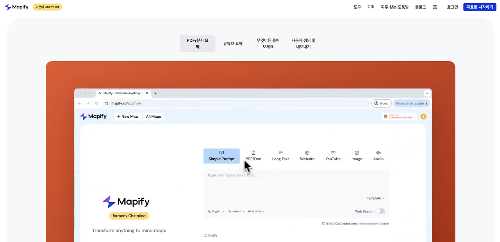Click the 이전의 Chatmind badge
500x242 pixels.
pos(47,7)
